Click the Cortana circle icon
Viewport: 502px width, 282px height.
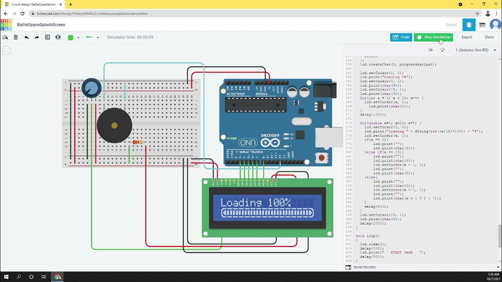31,277
